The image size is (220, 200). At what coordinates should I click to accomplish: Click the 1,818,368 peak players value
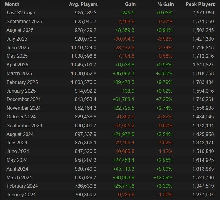click(x=203, y=73)
